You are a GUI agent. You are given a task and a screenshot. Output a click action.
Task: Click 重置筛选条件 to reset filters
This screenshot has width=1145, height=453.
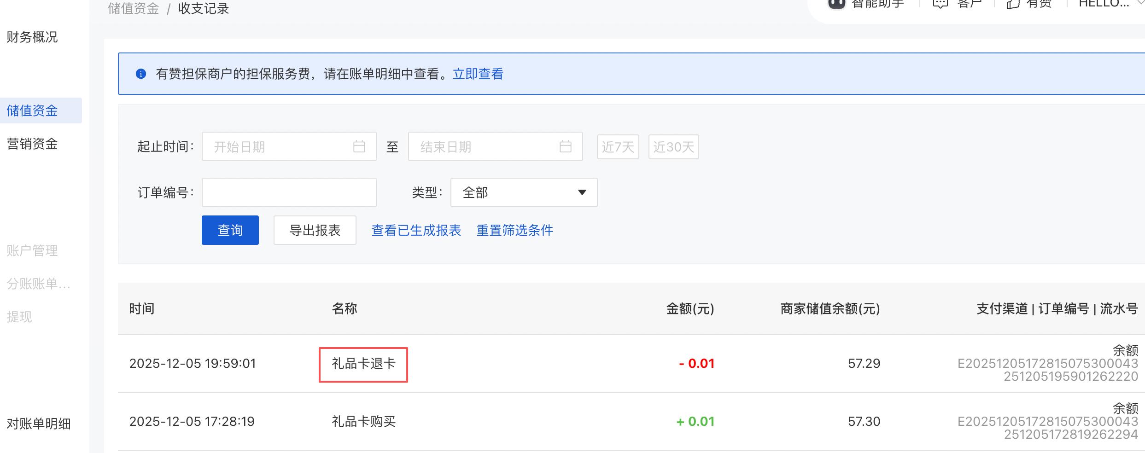coord(514,230)
